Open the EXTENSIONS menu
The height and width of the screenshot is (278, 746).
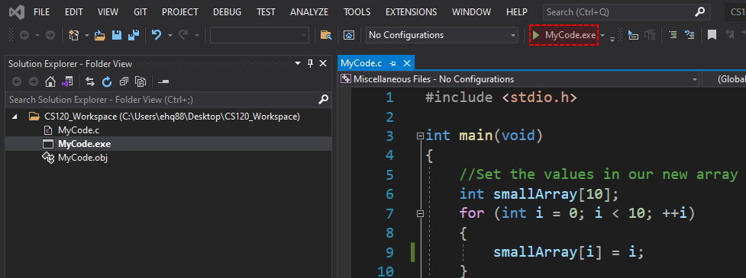[411, 12]
